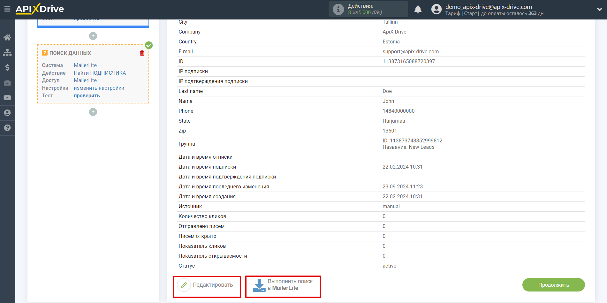Click the Действия counter panel

tap(368, 9)
